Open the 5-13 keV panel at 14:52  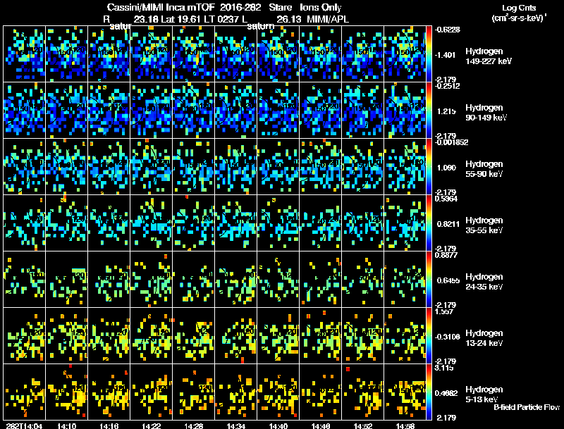pos(363,392)
